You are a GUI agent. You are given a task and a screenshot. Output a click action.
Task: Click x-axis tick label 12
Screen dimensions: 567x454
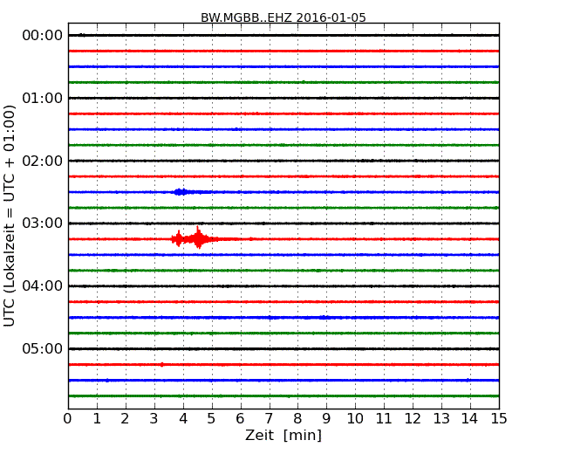(x=413, y=419)
